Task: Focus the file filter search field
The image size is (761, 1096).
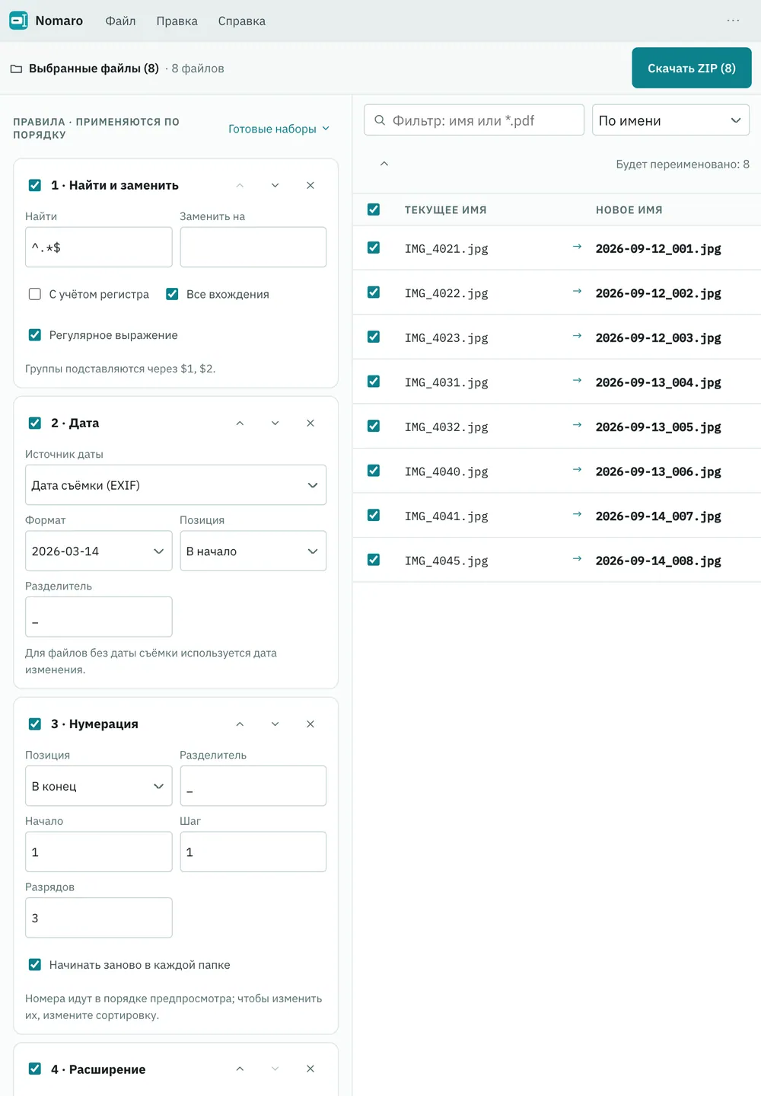Action: (474, 120)
